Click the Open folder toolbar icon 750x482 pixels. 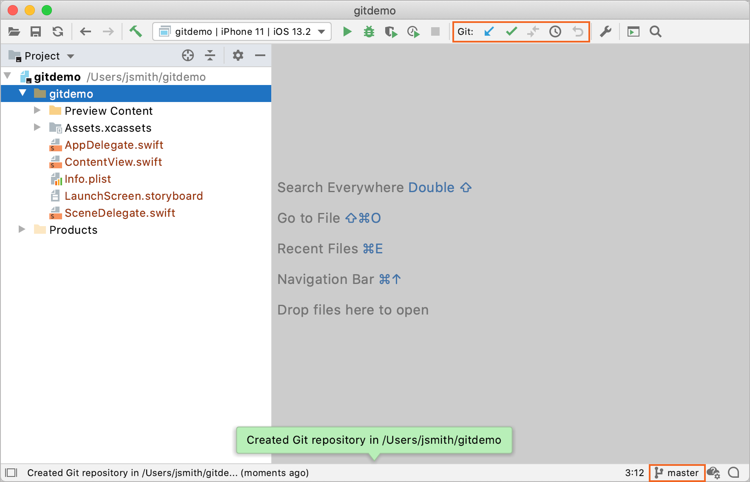14,31
